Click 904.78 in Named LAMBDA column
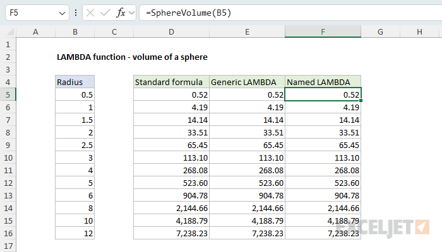Image resolution: width=442 pixels, height=252 pixels. coord(323,195)
